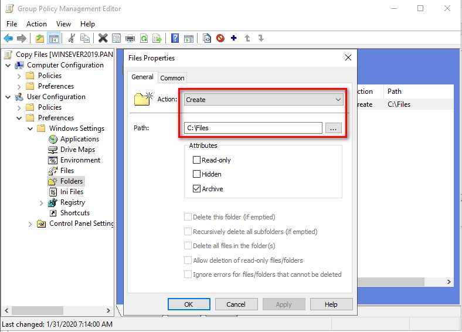Click right arrow of results pane scrollbar

click(x=449, y=282)
